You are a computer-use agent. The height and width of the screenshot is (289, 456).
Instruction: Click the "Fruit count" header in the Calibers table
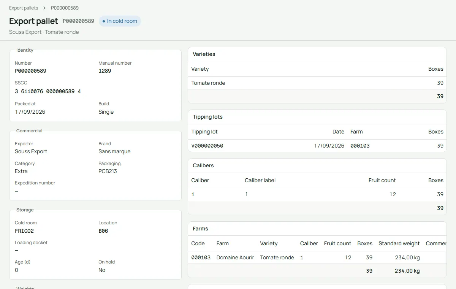pyautogui.click(x=382, y=180)
